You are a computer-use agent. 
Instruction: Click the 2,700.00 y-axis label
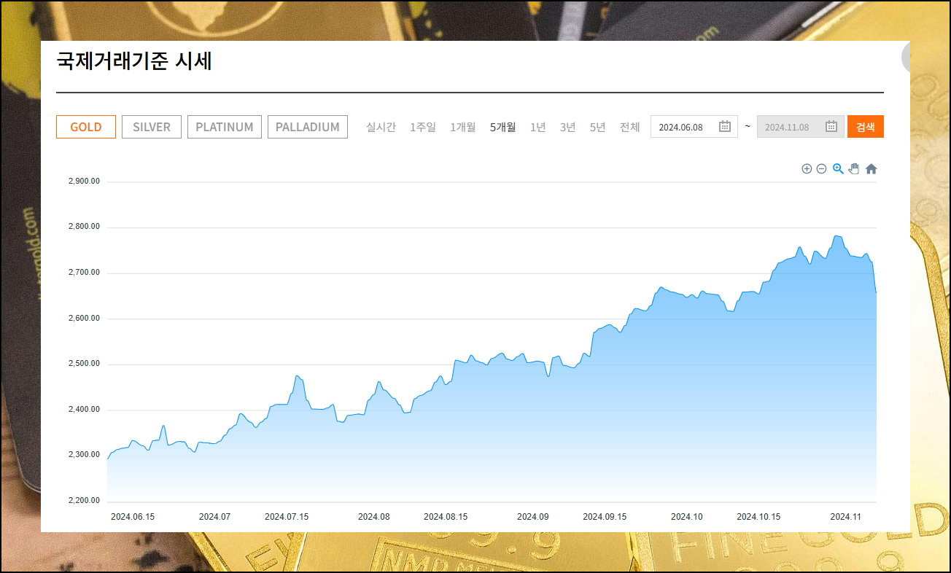pos(84,272)
